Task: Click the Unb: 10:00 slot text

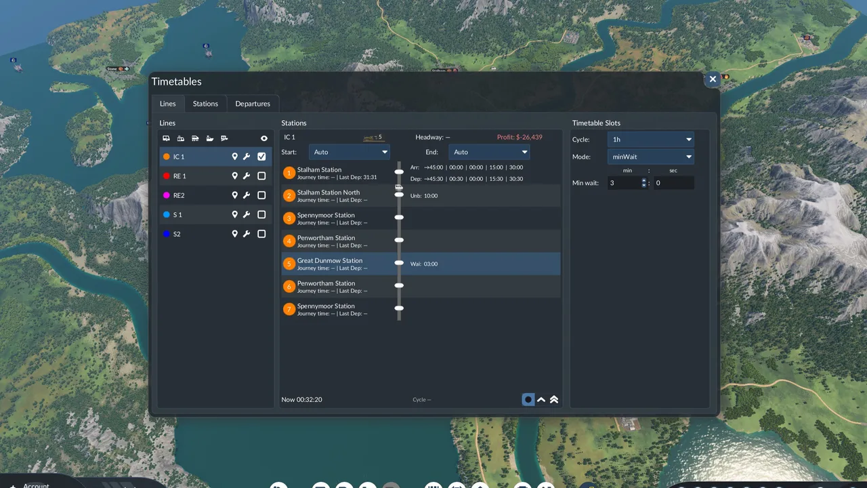Action: click(424, 196)
